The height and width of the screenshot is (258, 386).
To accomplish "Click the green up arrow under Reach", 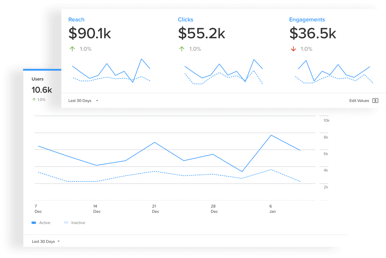I will pos(72,49).
